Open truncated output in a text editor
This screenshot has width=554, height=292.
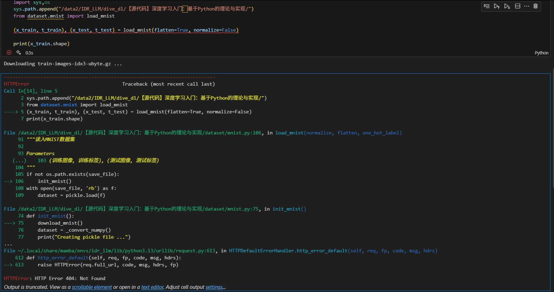click(x=152, y=287)
